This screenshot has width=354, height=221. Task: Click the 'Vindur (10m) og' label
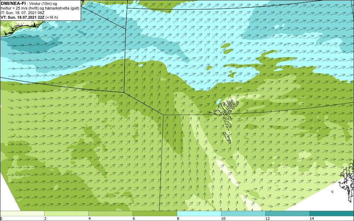point(43,4)
